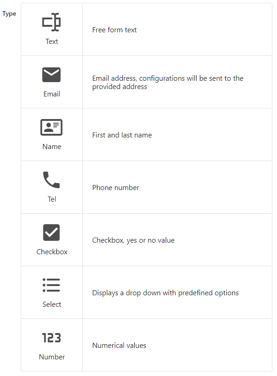Screen dimensions: 277x376
Task: Click the 'Free form text' description
Action: (x=114, y=30)
